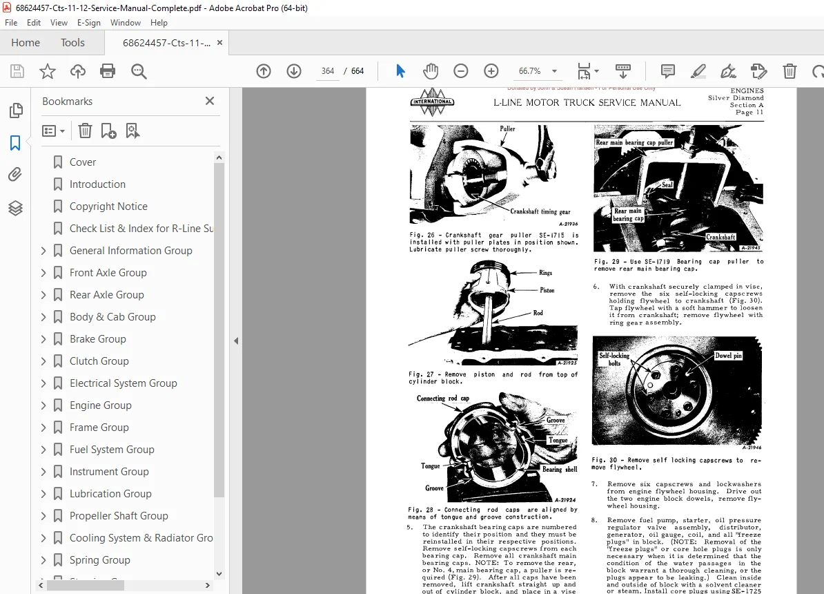Click the stamp tool icon

coord(759,71)
